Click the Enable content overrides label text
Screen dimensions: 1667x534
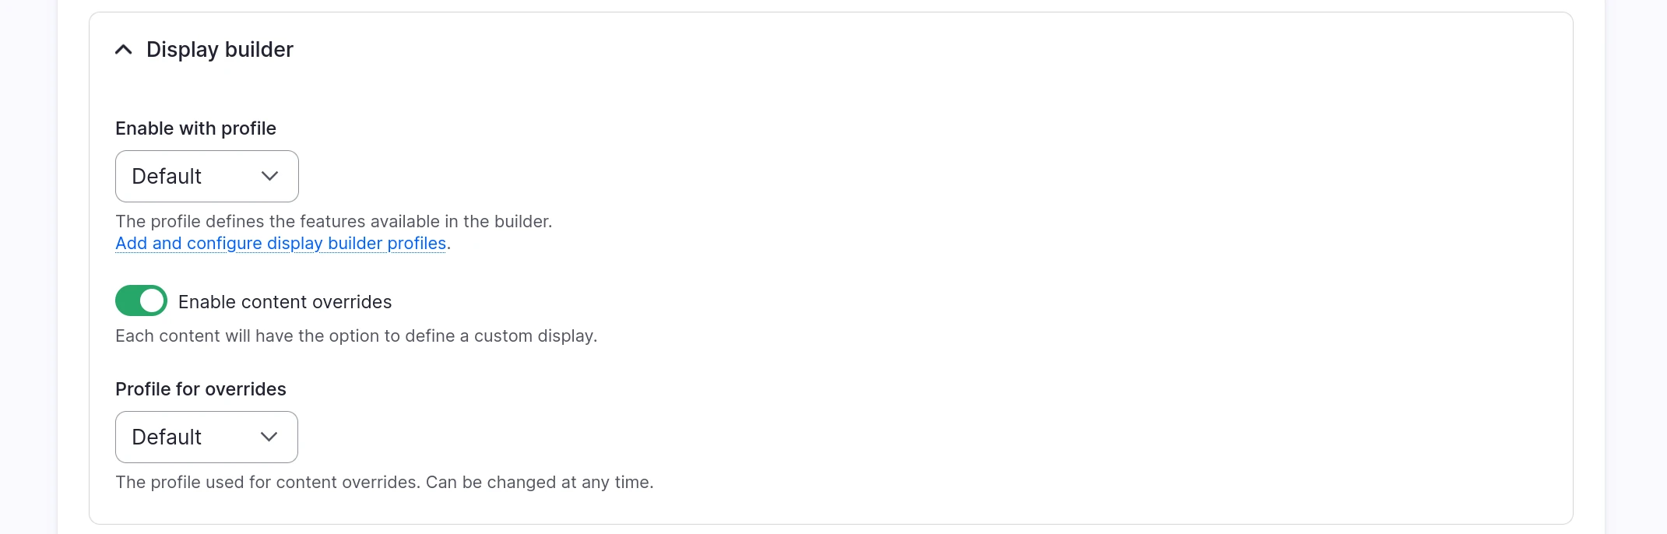click(285, 302)
